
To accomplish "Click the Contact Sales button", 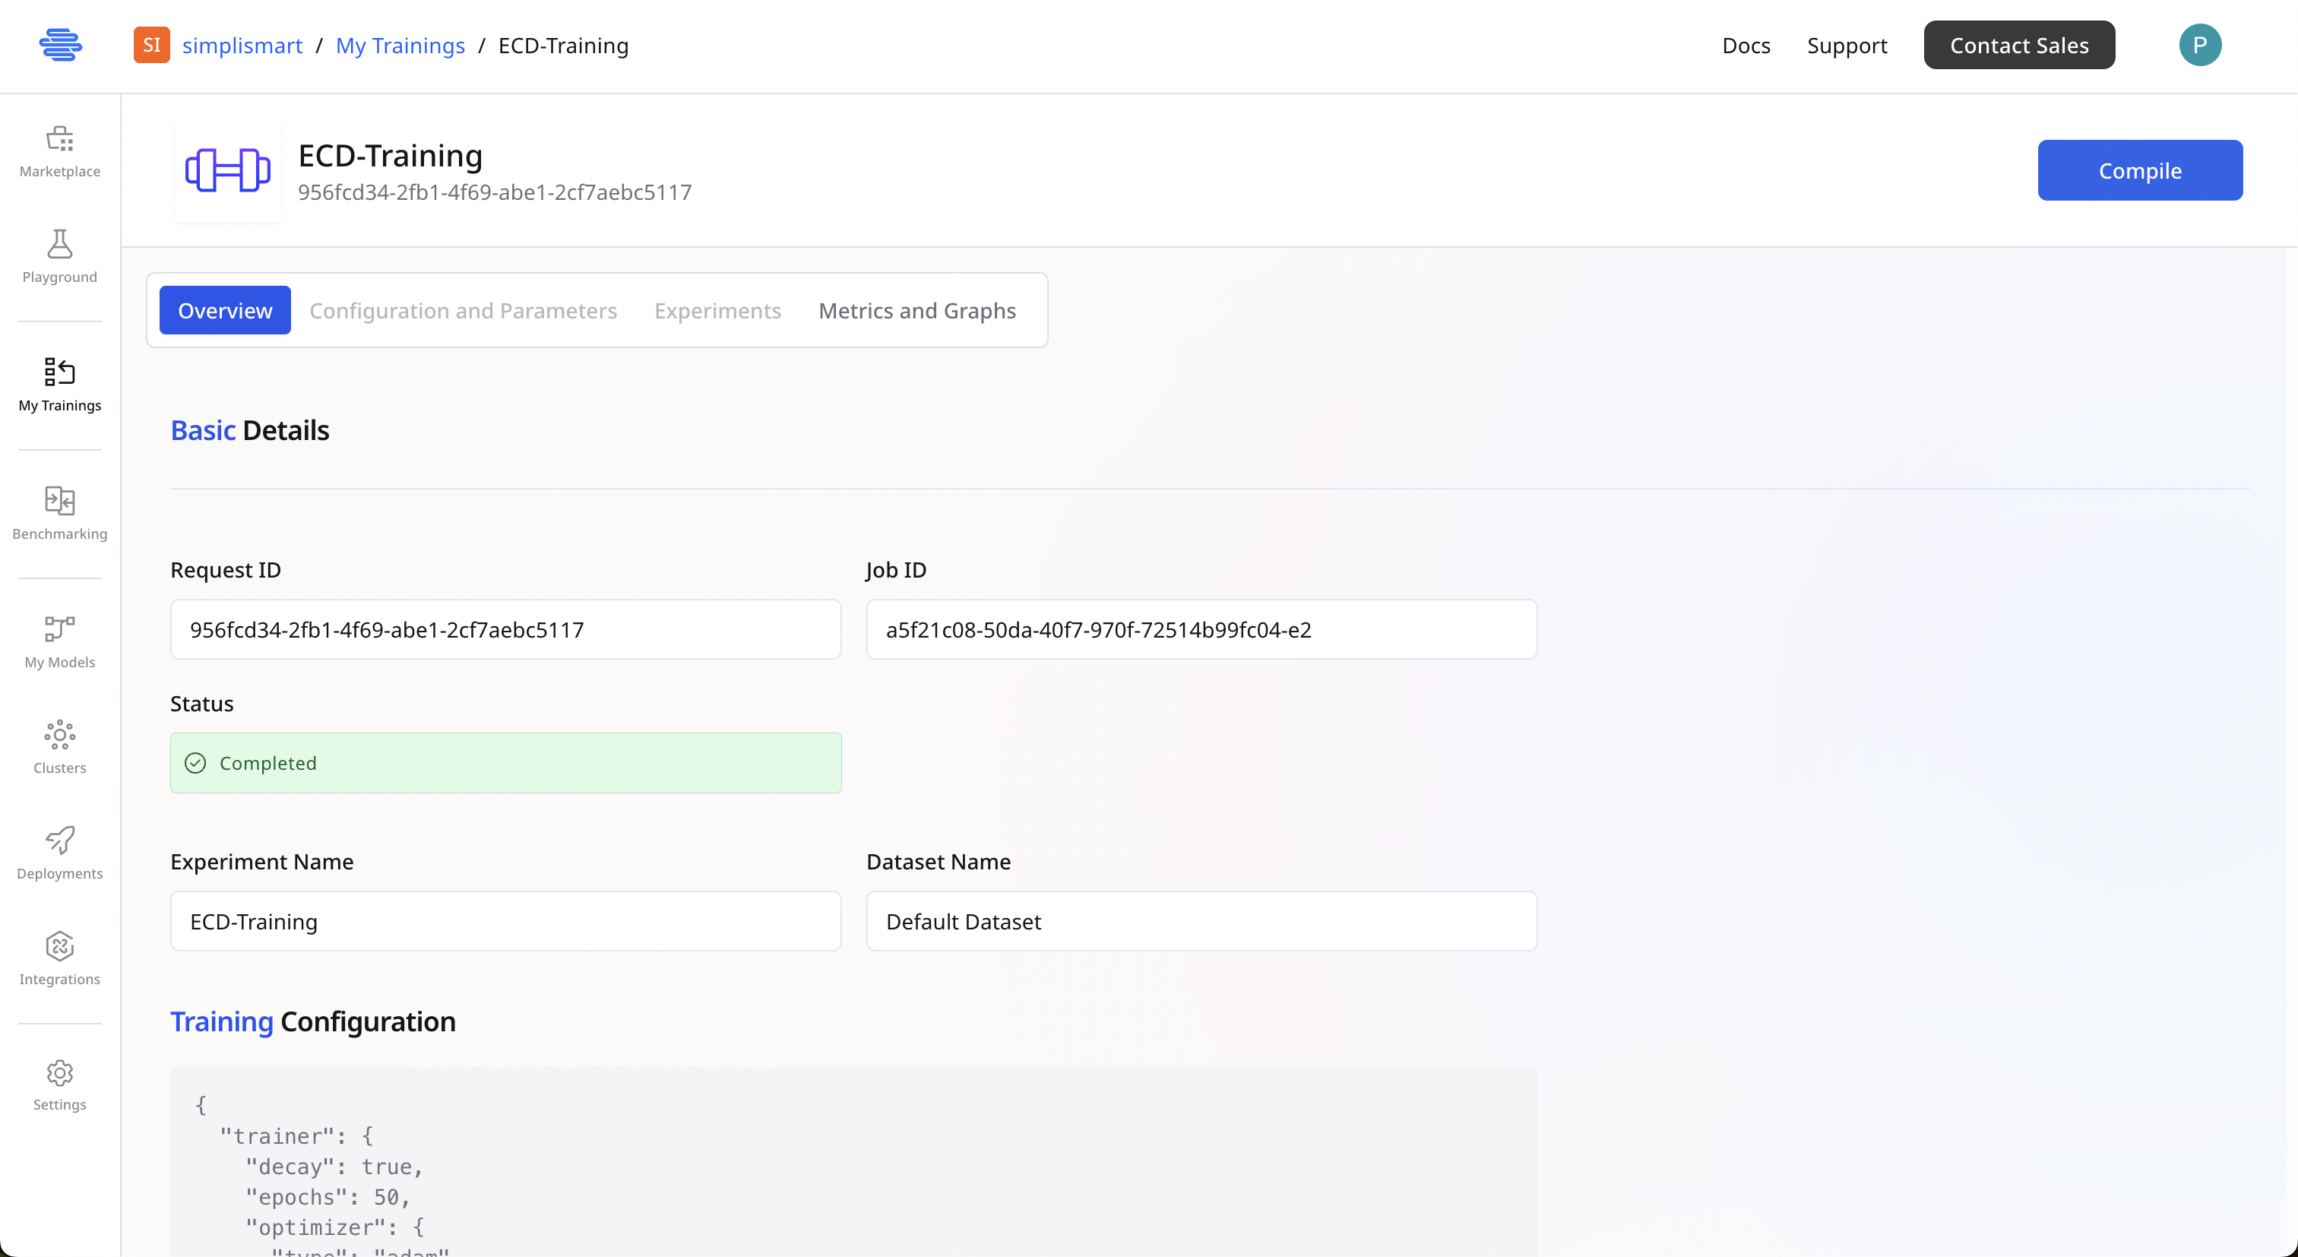I will 2018,46.
